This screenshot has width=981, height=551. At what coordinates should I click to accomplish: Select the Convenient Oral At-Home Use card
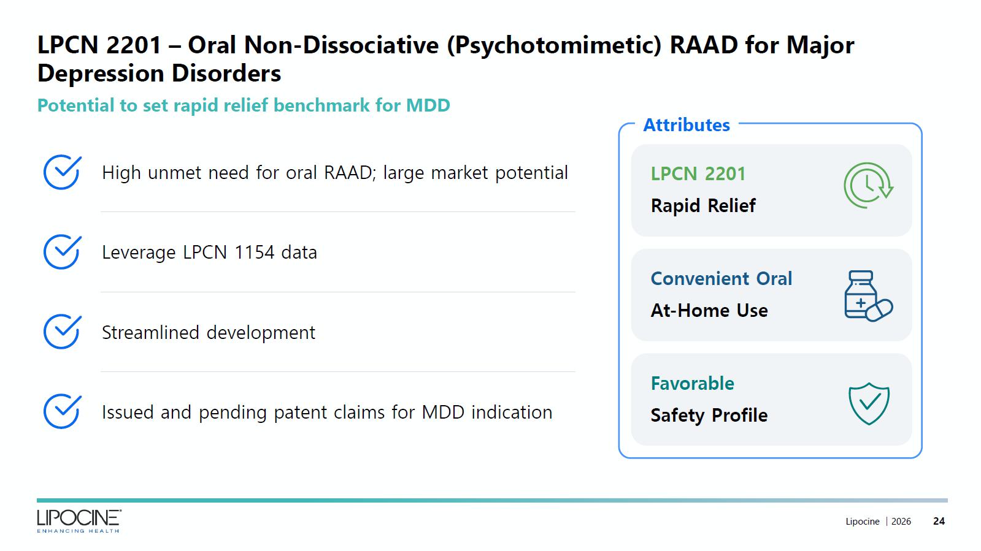click(x=771, y=295)
